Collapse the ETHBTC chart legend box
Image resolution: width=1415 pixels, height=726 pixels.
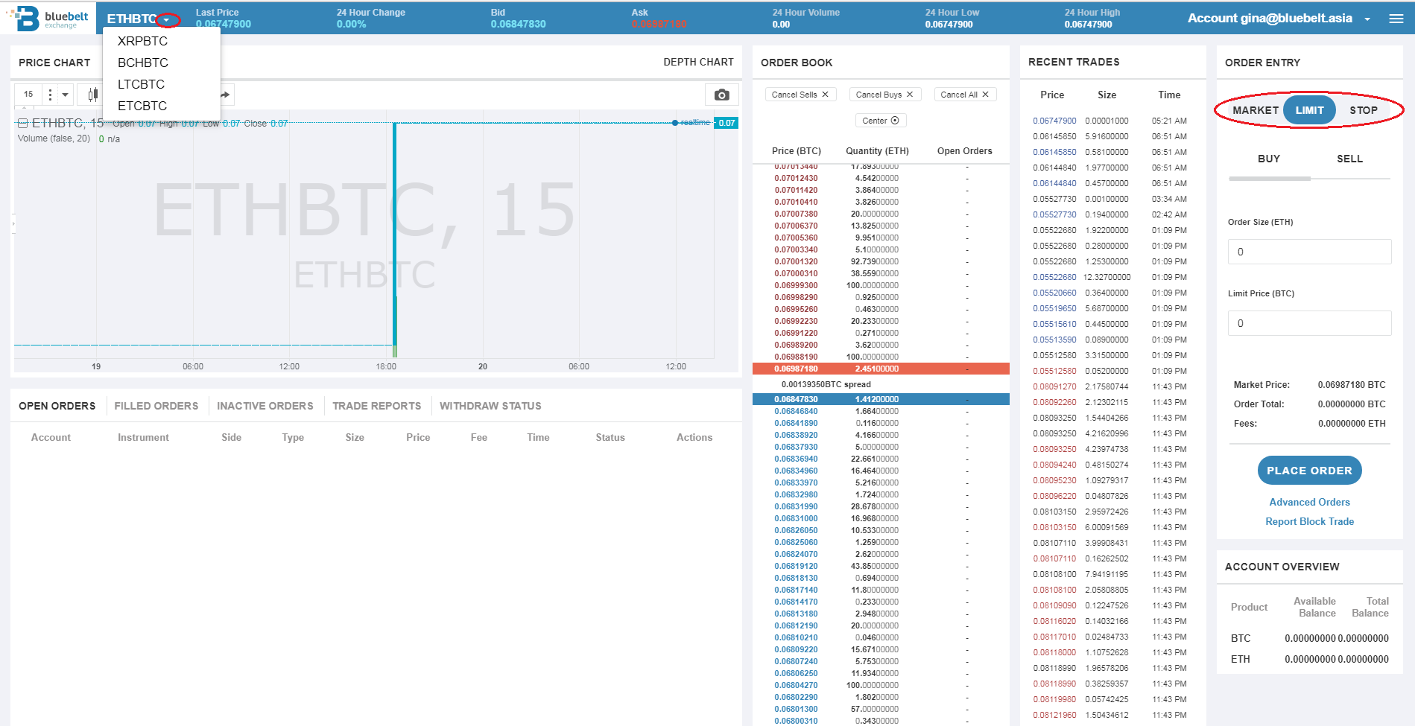click(x=22, y=123)
